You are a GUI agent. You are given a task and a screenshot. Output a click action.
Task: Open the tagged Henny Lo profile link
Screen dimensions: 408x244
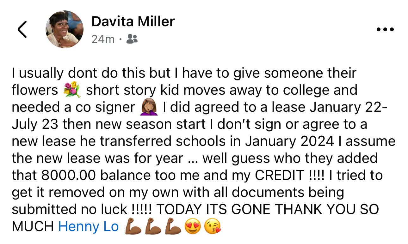(89, 227)
